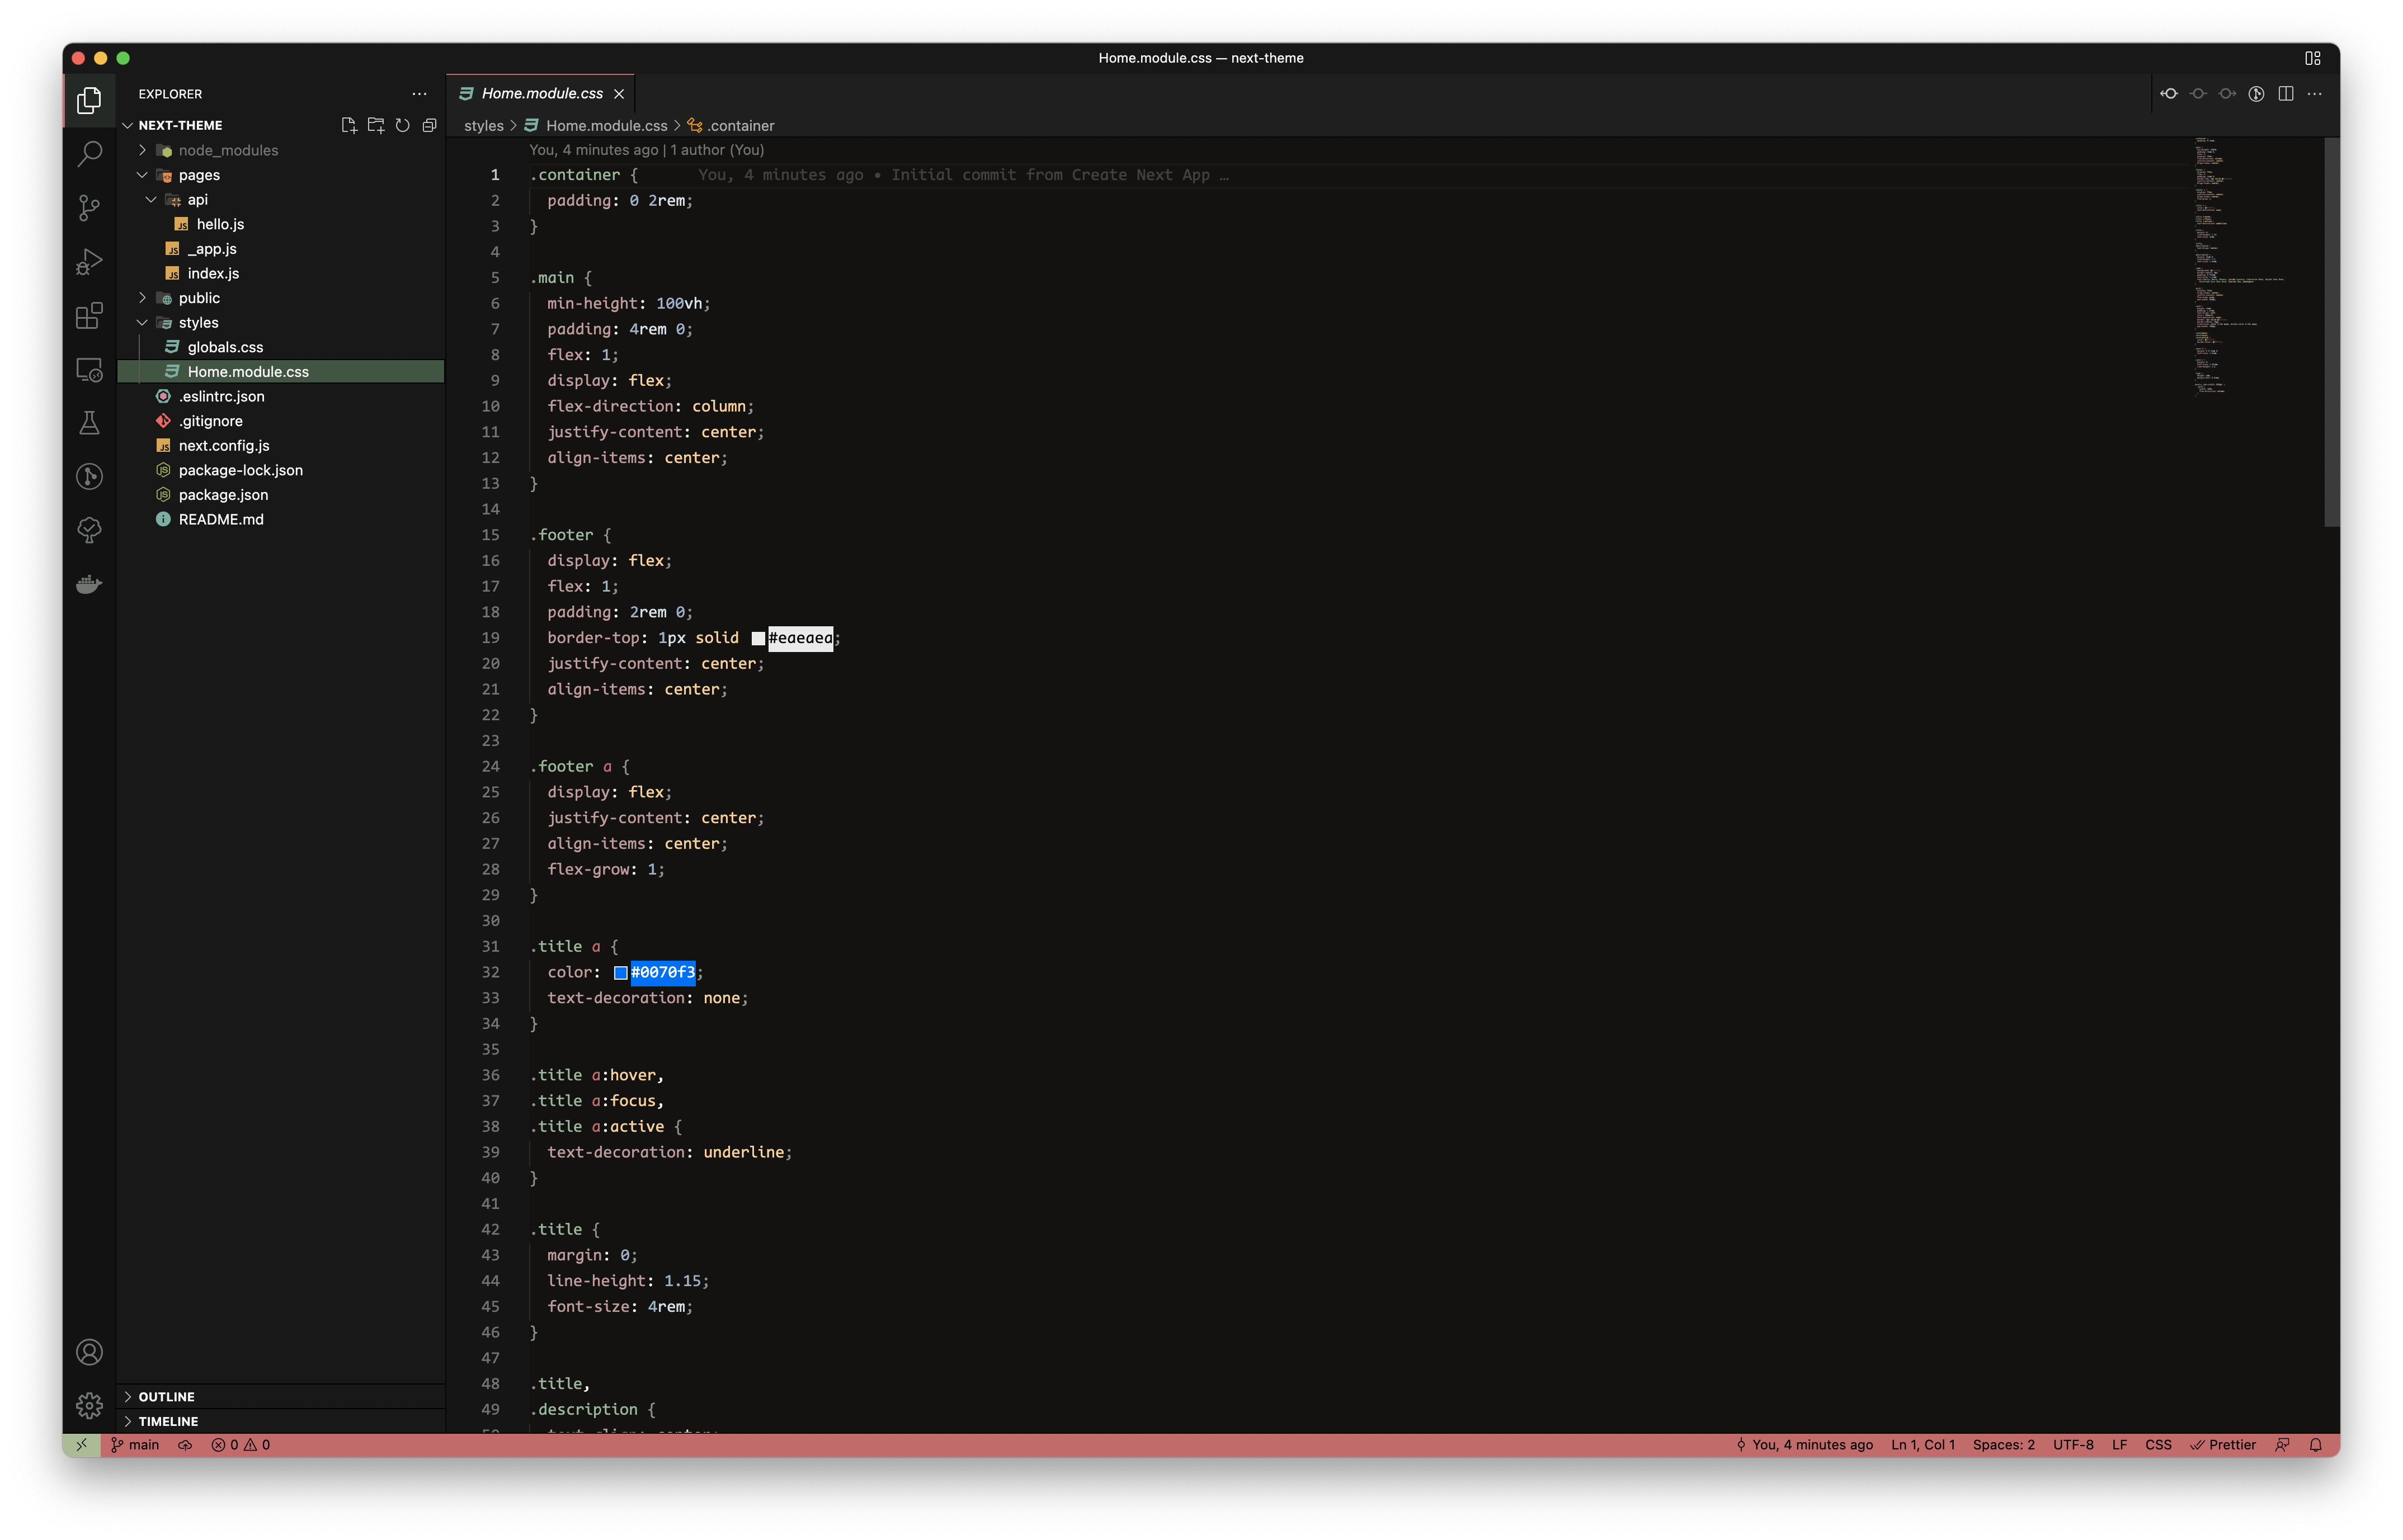Open the Extensions view

click(89, 316)
